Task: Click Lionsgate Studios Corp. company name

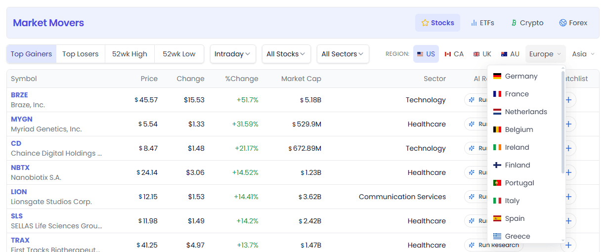Action: tap(51, 202)
